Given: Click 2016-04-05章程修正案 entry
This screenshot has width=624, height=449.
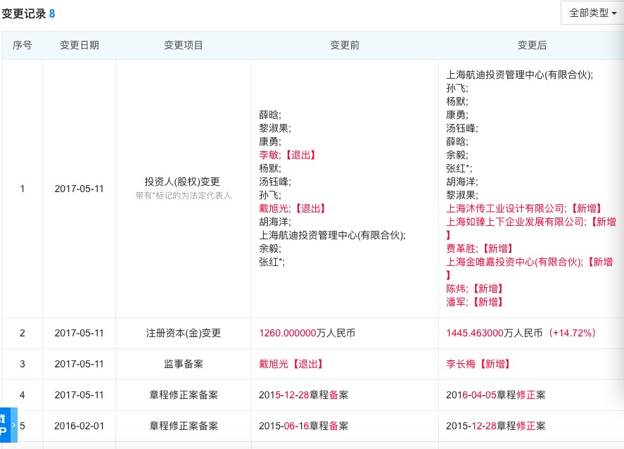Looking at the screenshot, I should (495, 395).
